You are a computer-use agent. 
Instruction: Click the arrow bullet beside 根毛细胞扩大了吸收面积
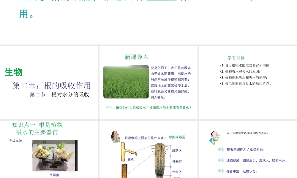click(221, 150)
